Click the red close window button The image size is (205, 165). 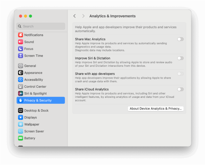(x=20, y=16)
